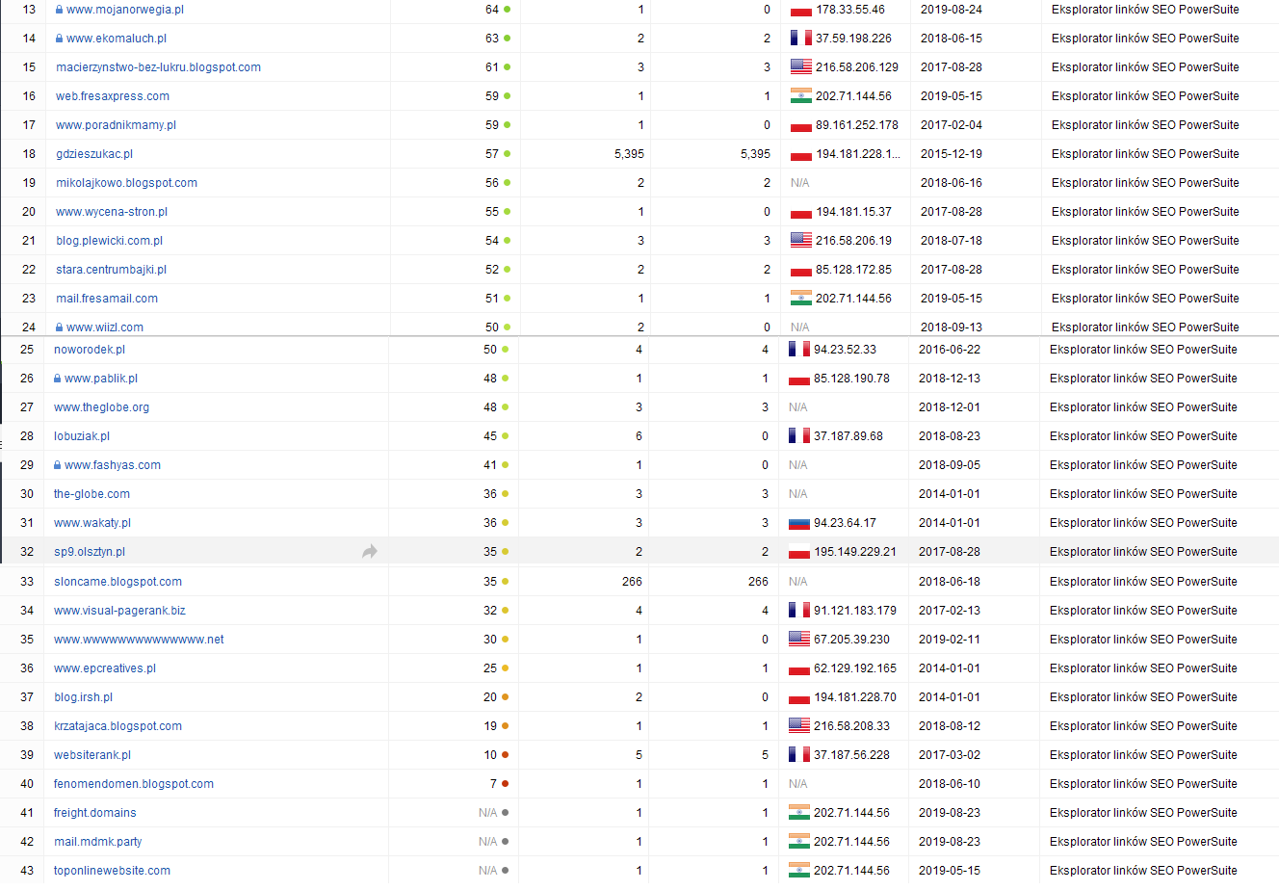1279x890 pixels.
Task: Select row number 33
Action: coord(27,582)
